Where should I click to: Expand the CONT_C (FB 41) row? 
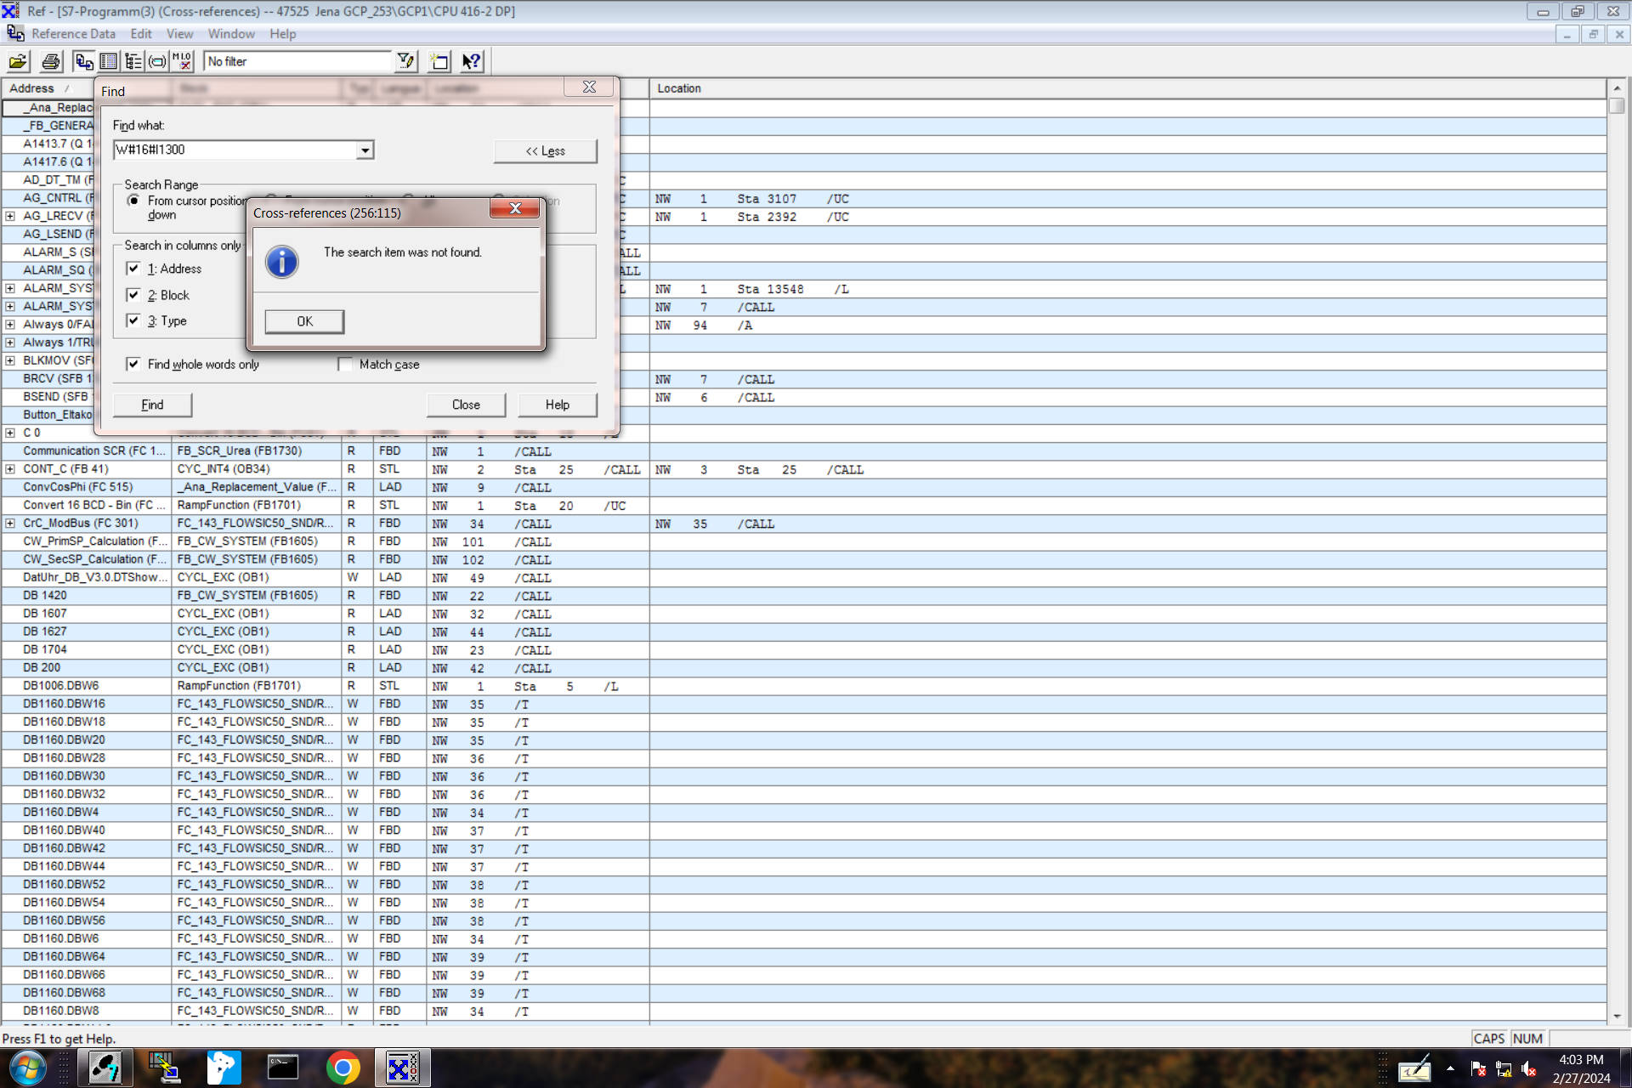point(10,469)
